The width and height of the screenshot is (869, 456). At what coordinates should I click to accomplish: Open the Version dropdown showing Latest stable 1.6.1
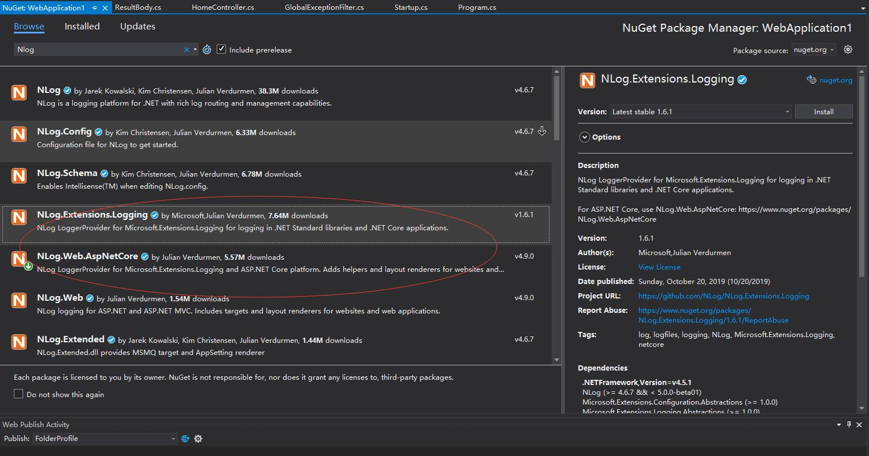701,111
